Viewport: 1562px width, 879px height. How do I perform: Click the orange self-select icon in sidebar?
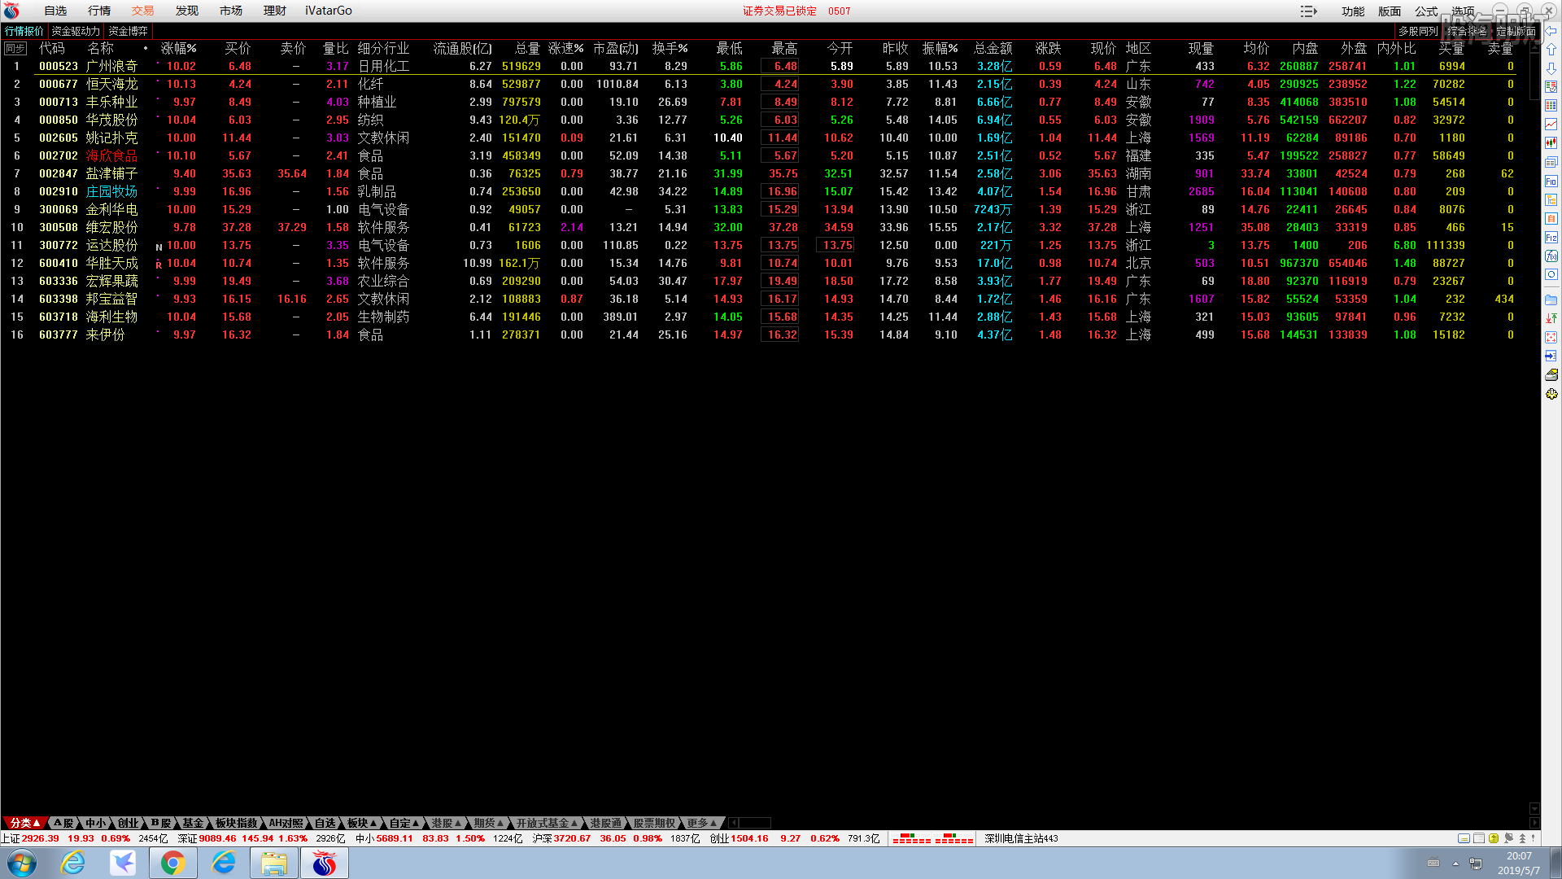1551,218
